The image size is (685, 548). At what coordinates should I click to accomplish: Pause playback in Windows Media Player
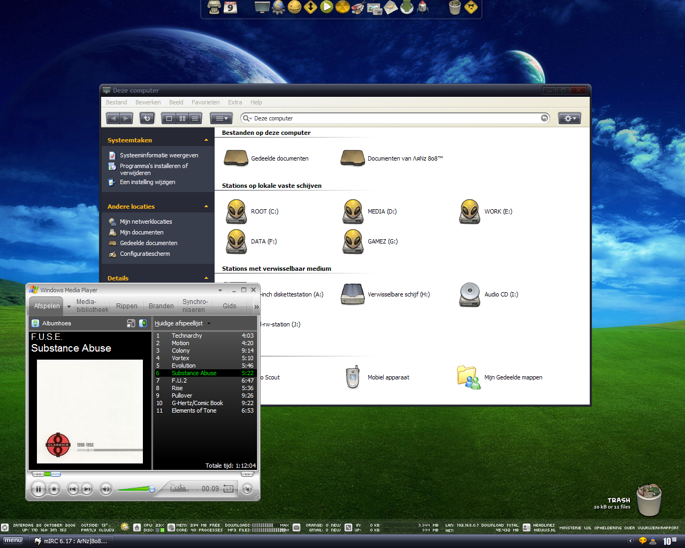pos(39,489)
